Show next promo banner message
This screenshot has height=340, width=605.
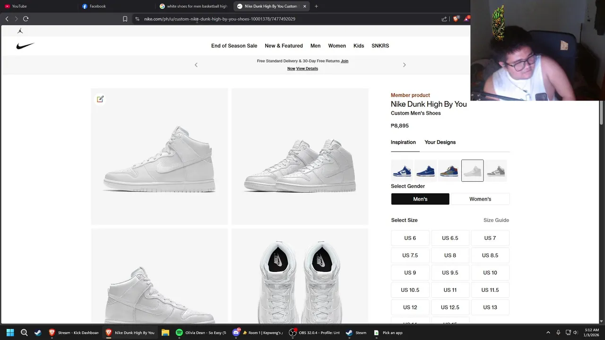[x=404, y=65]
